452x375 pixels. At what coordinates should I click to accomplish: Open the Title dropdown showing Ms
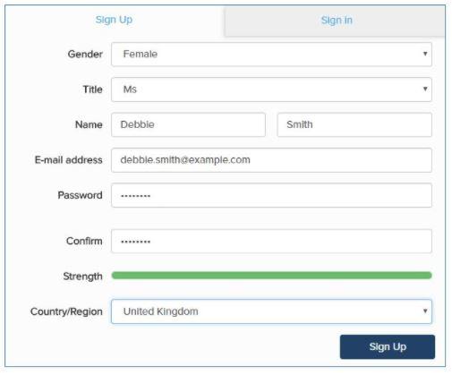(271, 89)
